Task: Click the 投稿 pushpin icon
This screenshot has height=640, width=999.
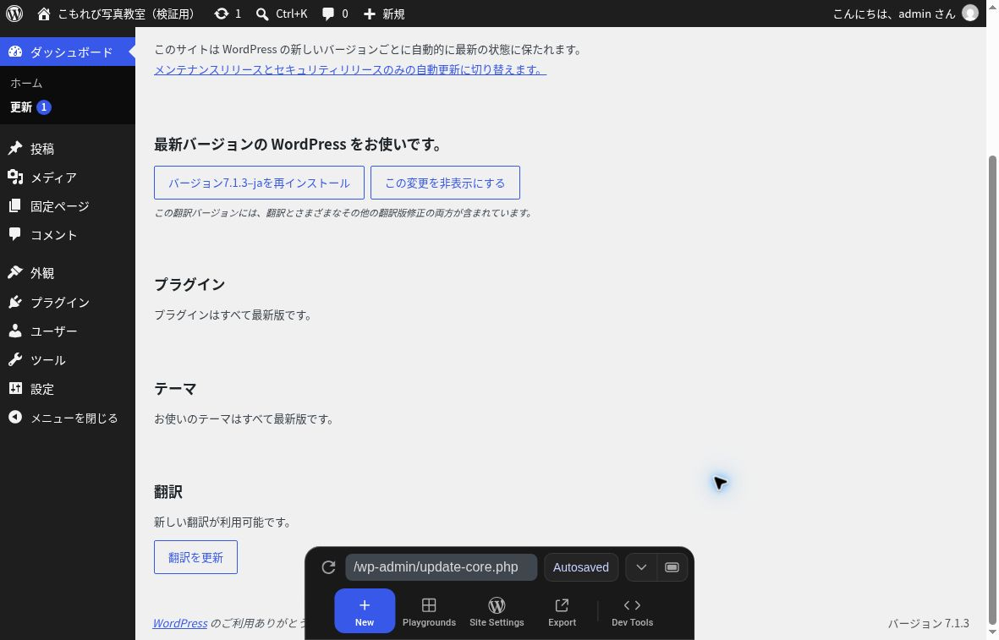Action: [15, 149]
